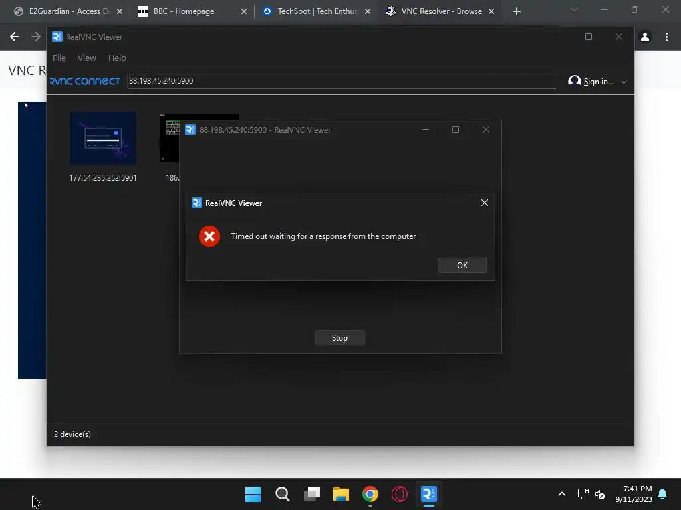Open a new browser tab
The width and height of the screenshot is (681, 510).
(x=516, y=11)
